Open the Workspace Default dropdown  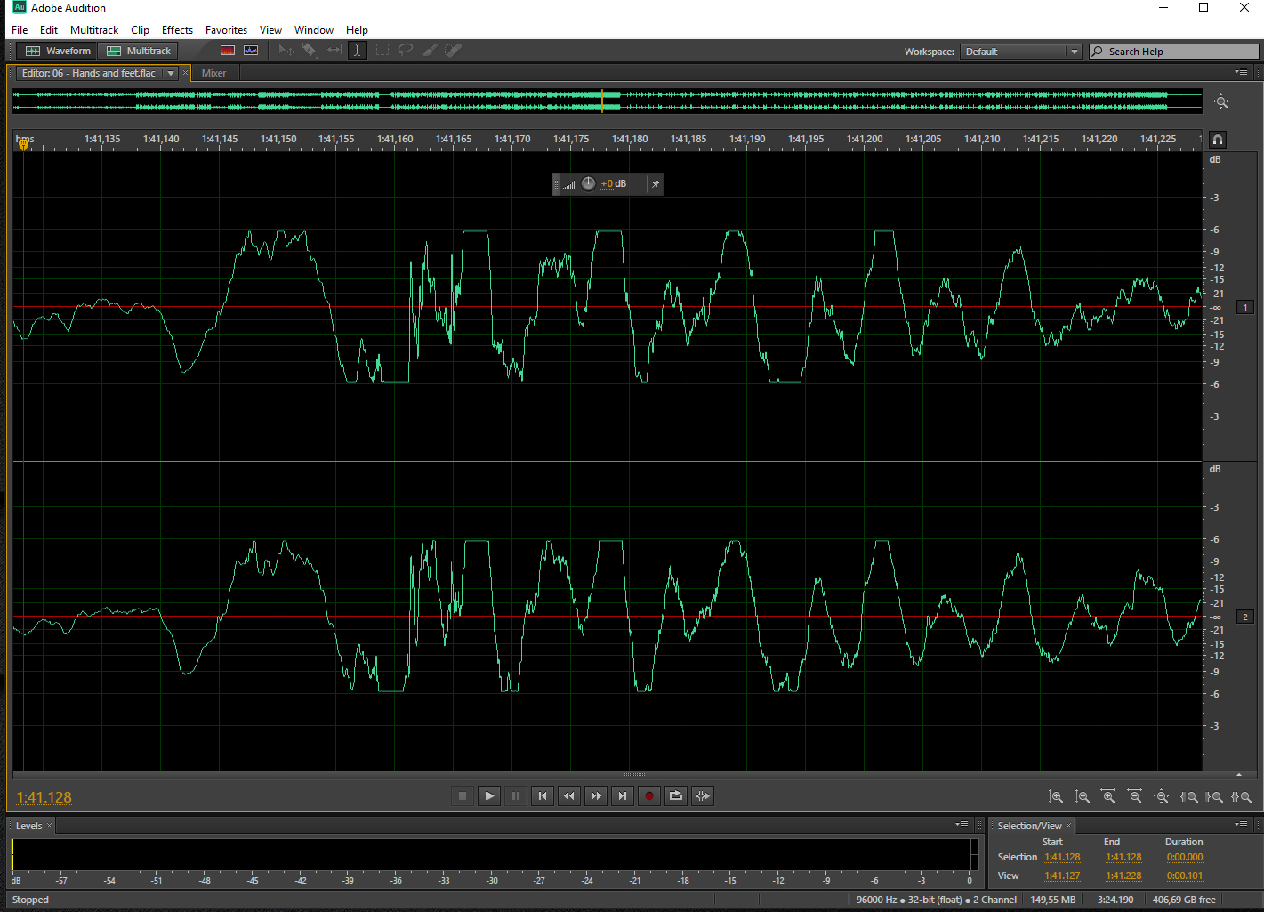tap(1020, 52)
